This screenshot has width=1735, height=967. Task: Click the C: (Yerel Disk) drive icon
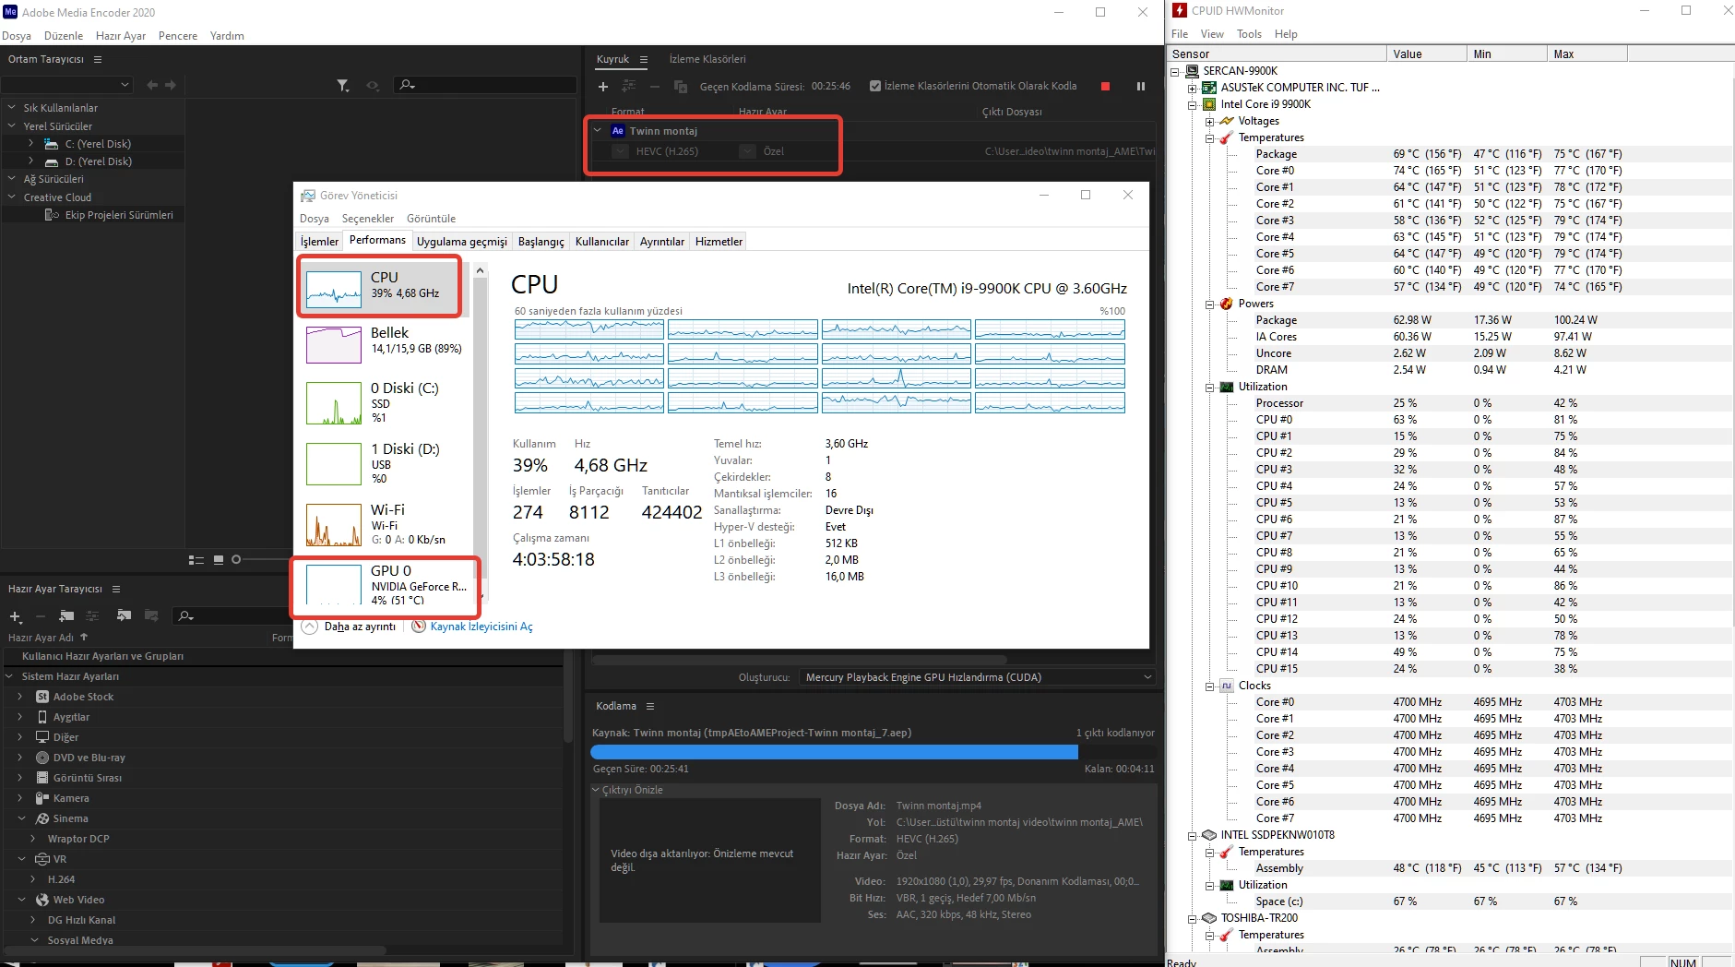(52, 144)
